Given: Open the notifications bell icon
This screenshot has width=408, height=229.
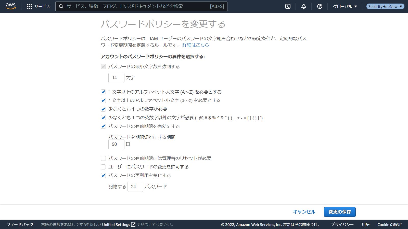Looking at the screenshot, I should 304,6.
